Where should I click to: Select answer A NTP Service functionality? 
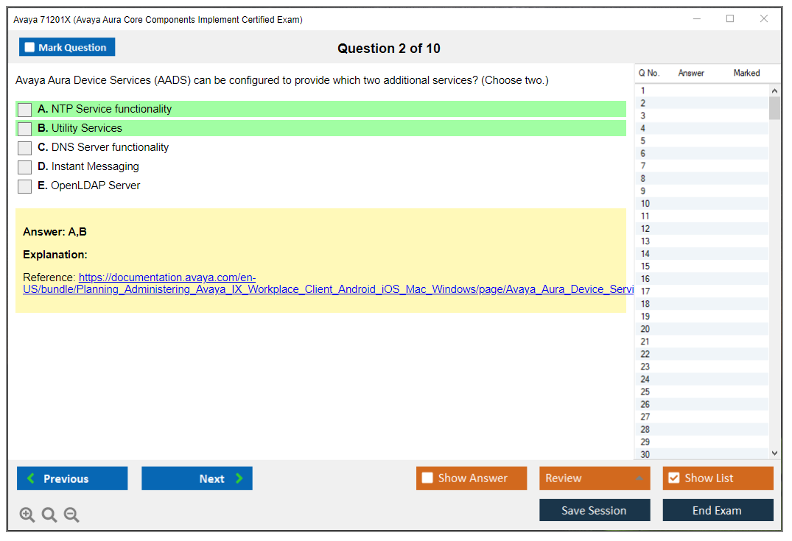(25, 110)
